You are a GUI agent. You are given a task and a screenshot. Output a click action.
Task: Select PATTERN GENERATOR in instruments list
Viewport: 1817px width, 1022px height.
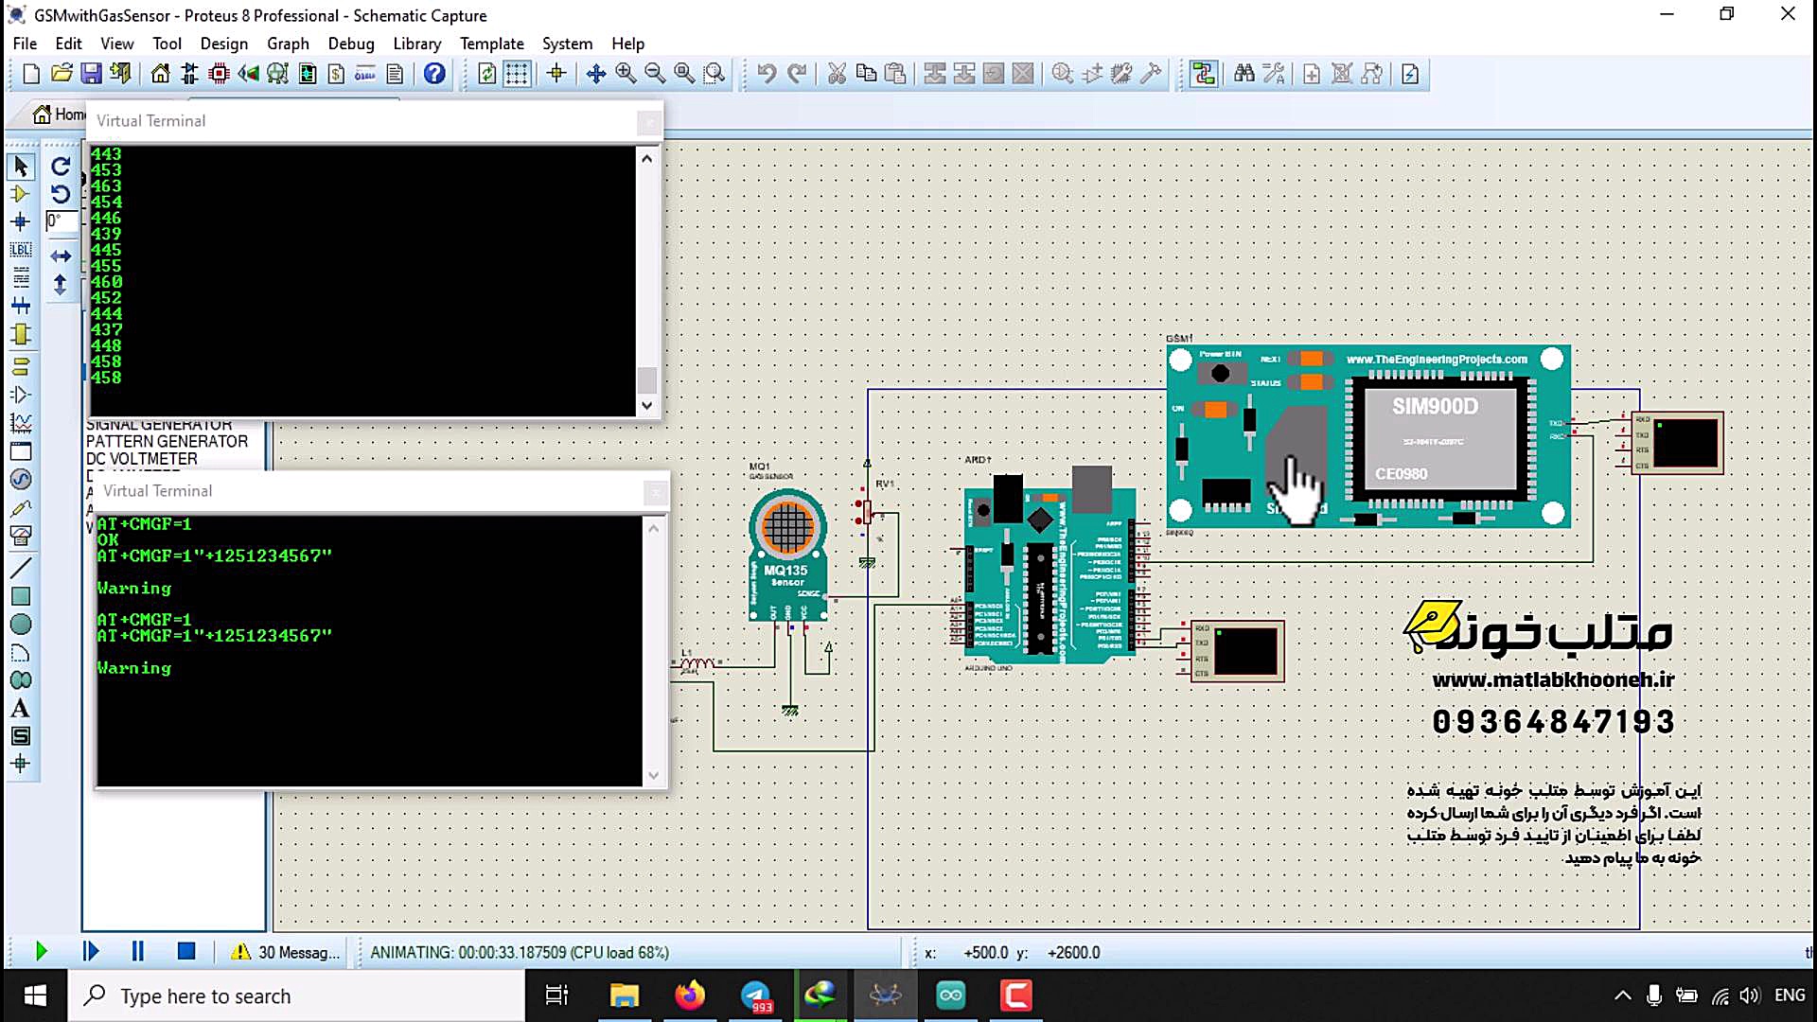168,442
